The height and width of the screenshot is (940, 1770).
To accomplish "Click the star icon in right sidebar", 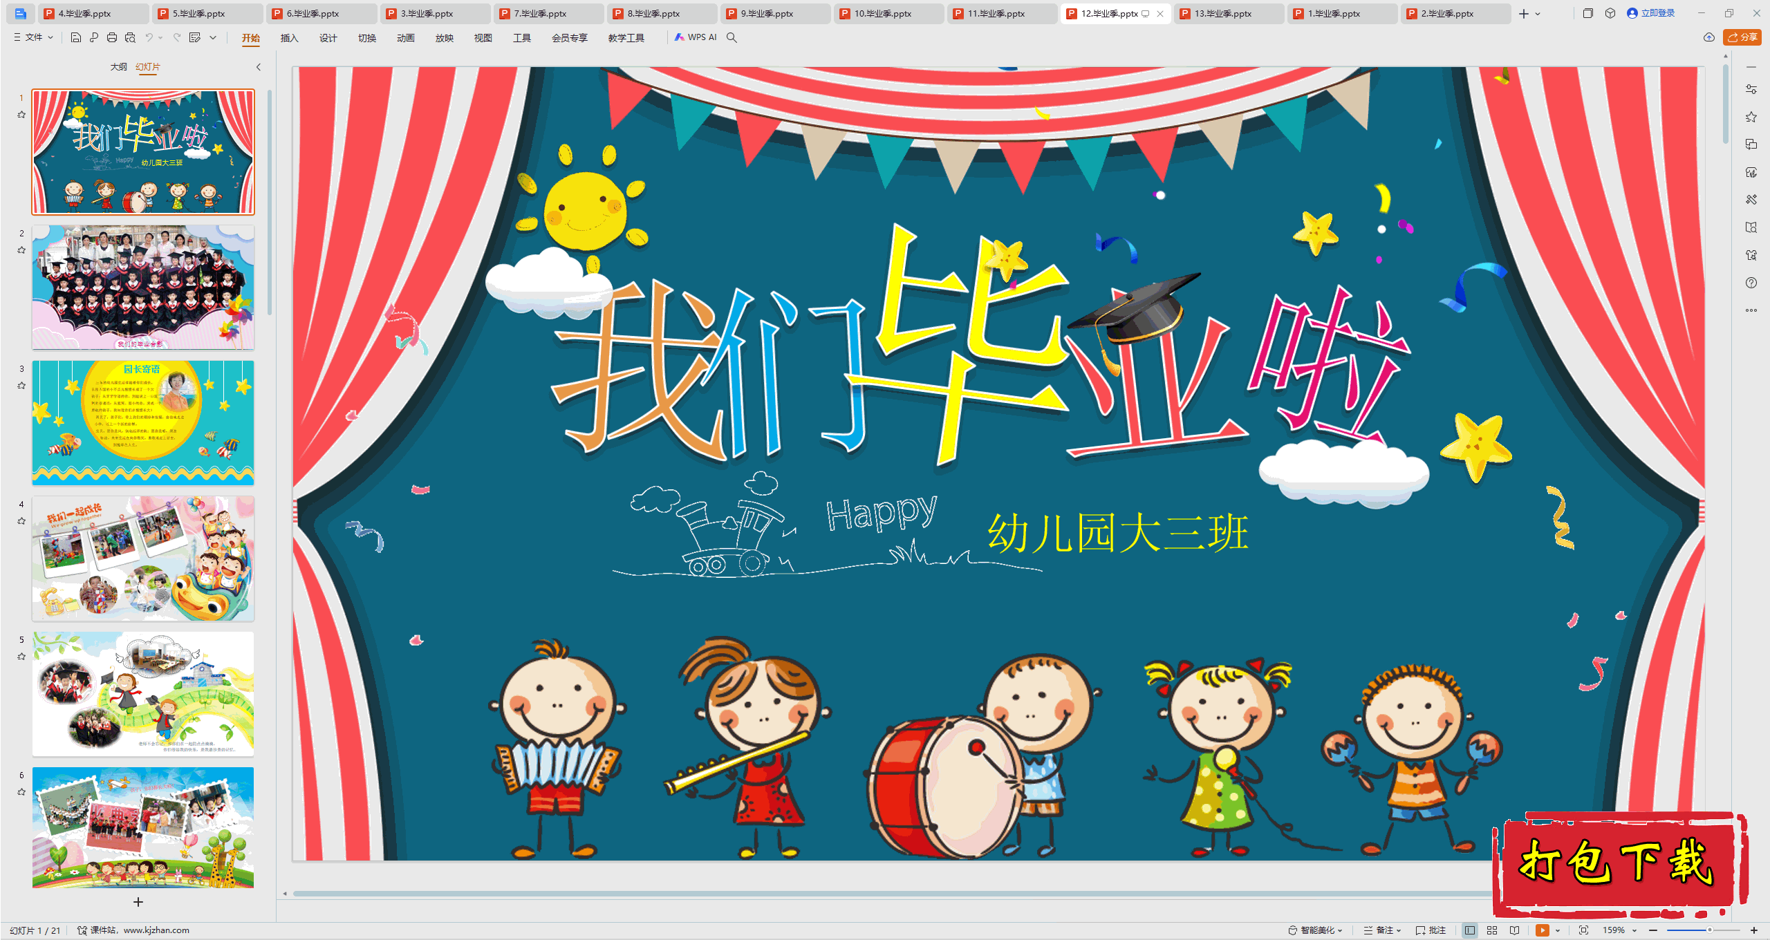I will click(1751, 117).
